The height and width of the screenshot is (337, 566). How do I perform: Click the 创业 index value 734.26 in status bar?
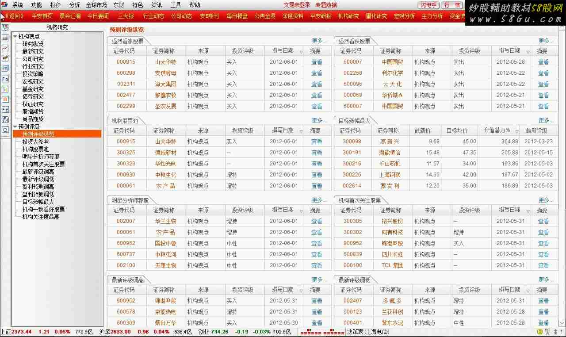[220, 332]
